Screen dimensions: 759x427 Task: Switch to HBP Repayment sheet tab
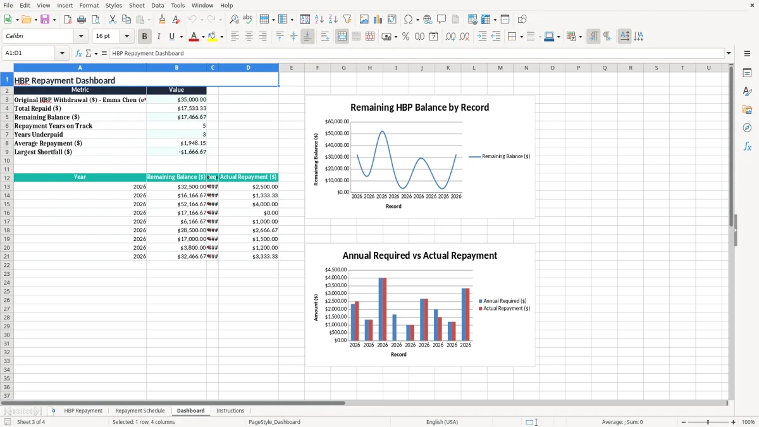(x=83, y=411)
